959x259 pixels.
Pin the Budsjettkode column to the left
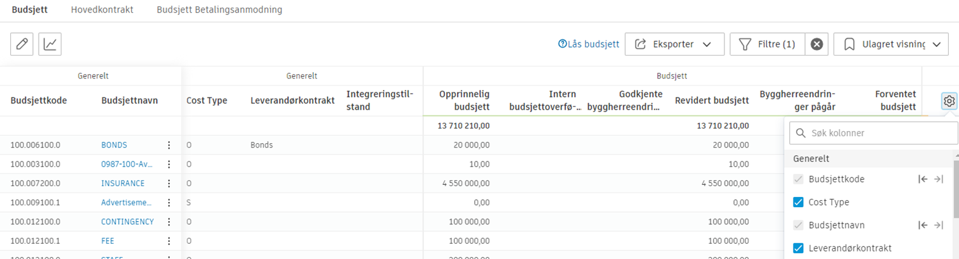(x=923, y=179)
